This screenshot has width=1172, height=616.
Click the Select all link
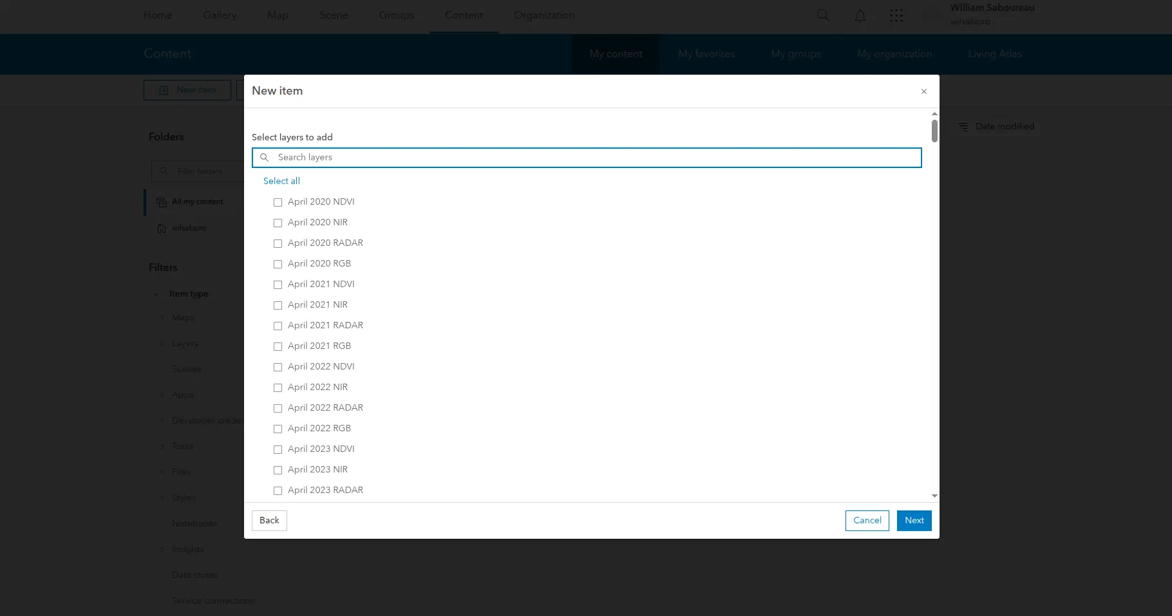281,181
